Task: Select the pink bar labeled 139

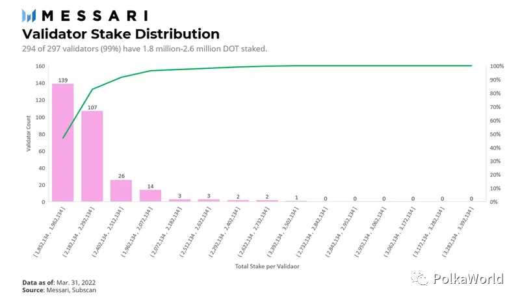Action: (x=62, y=143)
